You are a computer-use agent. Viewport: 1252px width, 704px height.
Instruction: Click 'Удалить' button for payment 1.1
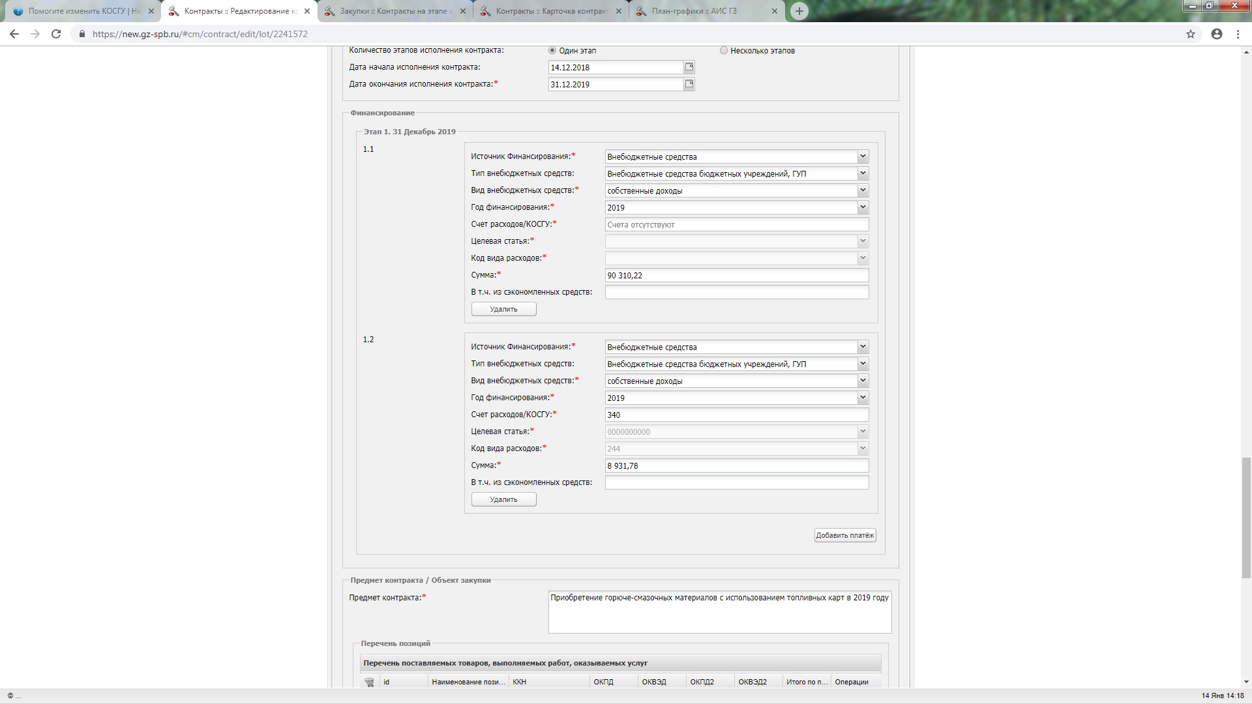[x=504, y=309]
